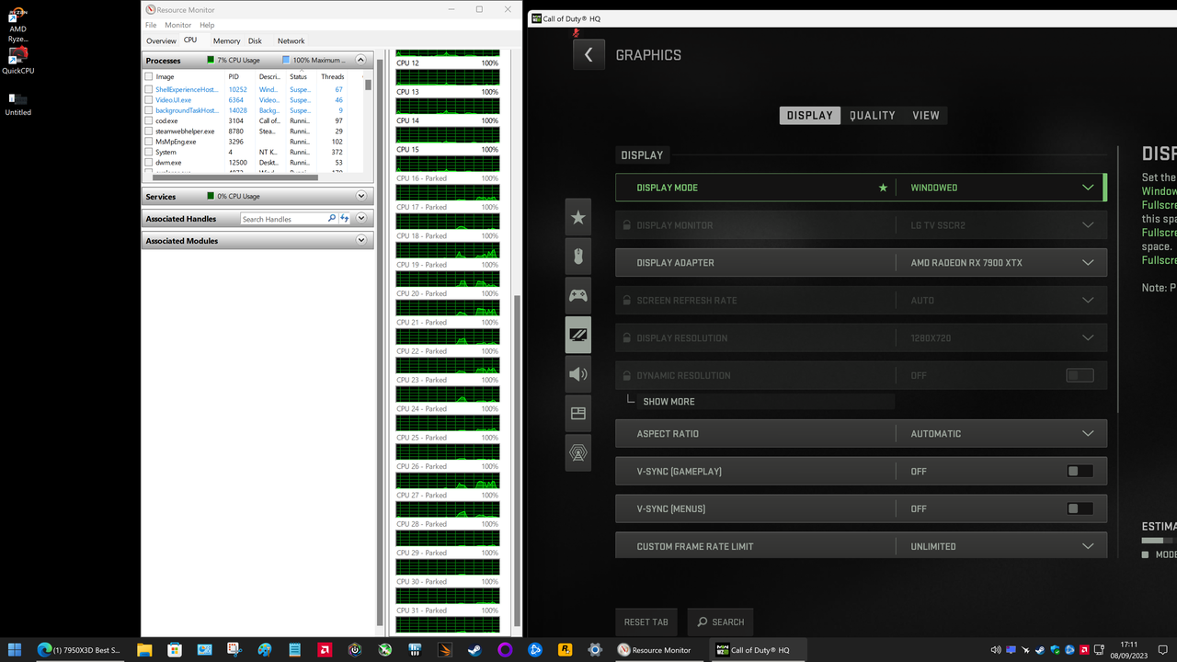
Task: Switch to Edge window on the taskbar
Action: point(79,649)
